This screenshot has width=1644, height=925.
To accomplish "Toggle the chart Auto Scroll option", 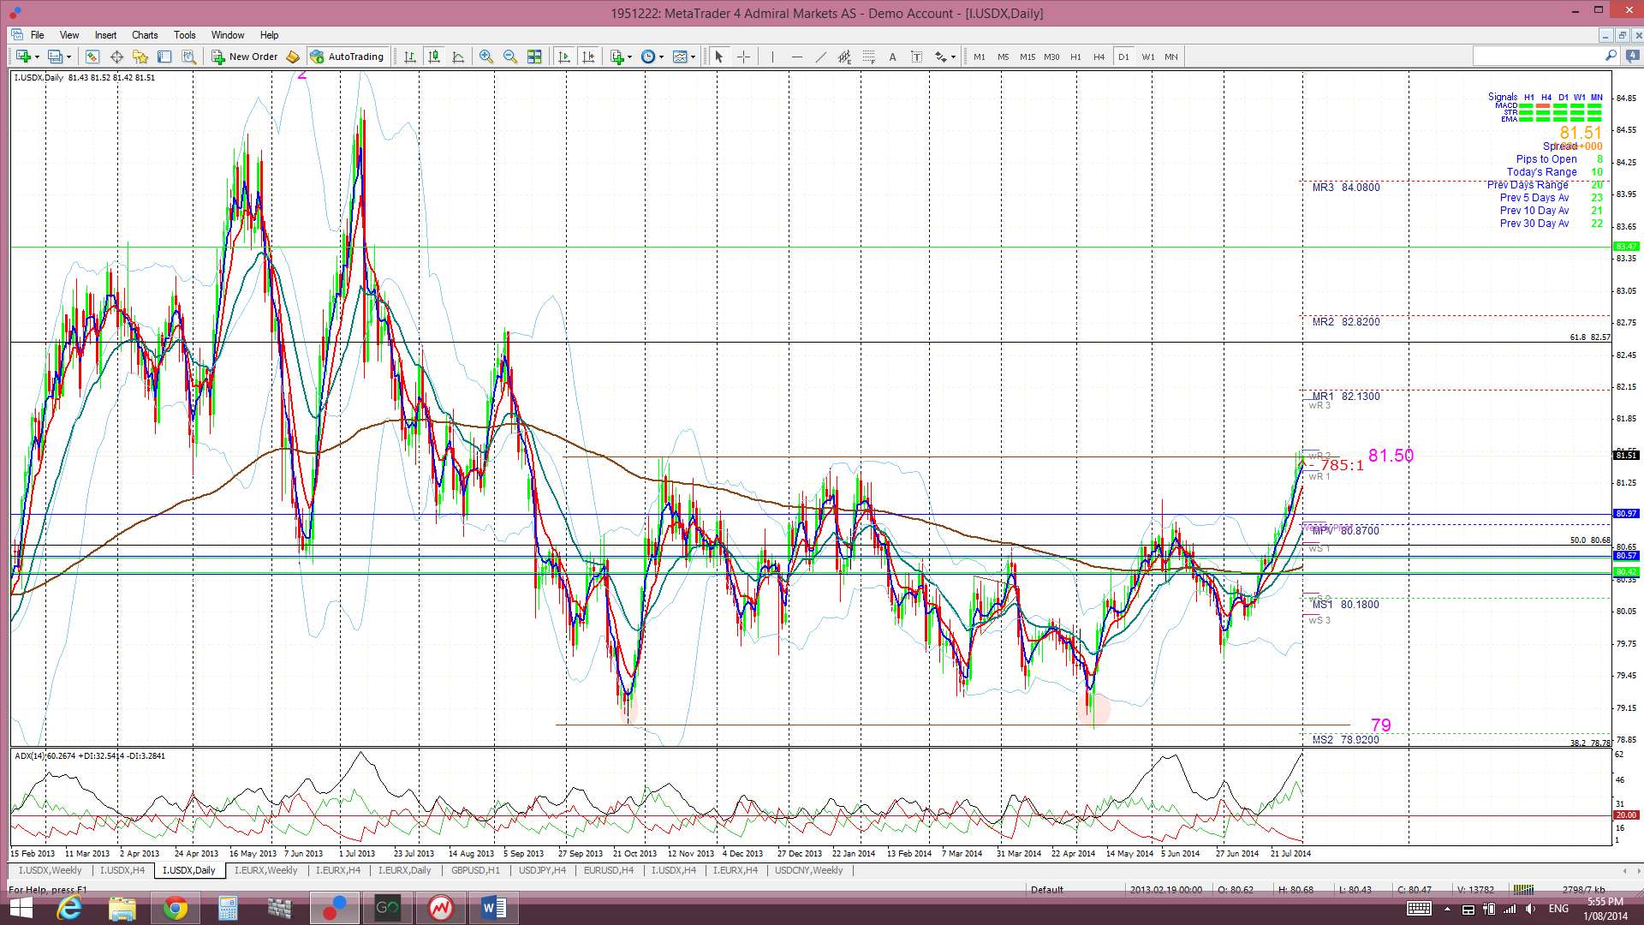I will (564, 57).
